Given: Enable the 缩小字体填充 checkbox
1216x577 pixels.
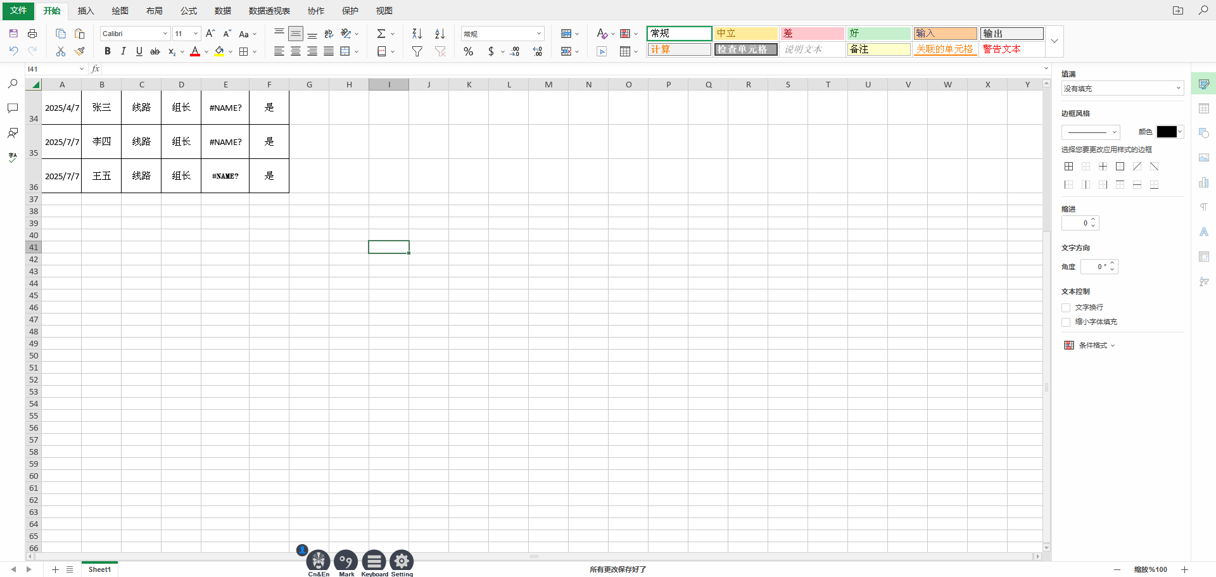Looking at the screenshot, I should point(1066,322).
